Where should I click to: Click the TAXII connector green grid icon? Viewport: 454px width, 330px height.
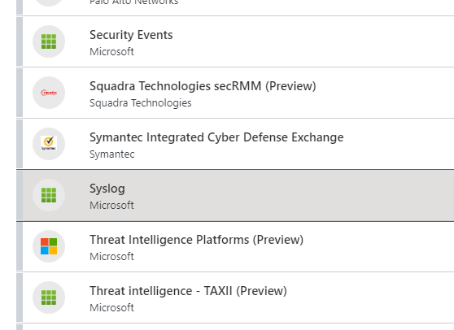(49, 297)
